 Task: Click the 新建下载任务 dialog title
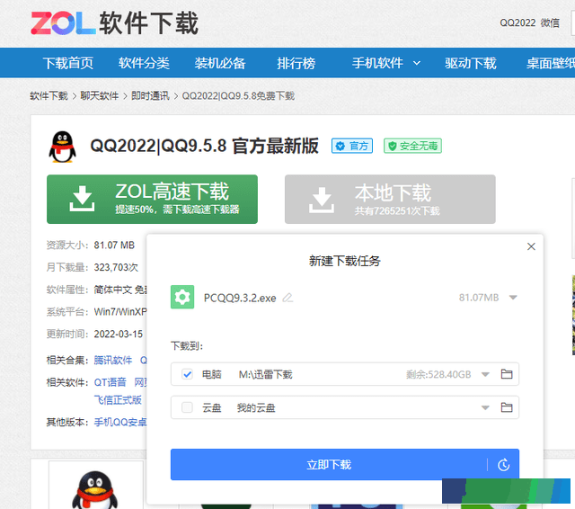(345, 261)
